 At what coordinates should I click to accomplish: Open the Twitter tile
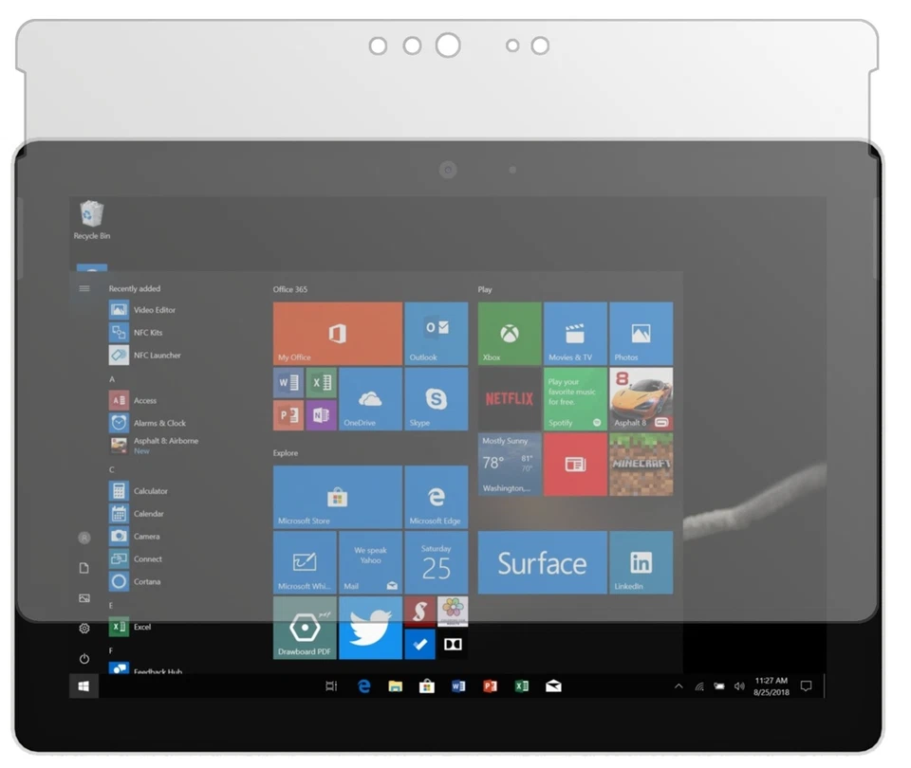coord(370,629)
